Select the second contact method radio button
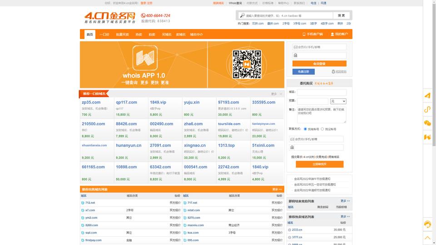436x245 pixels. coord(322,129)
